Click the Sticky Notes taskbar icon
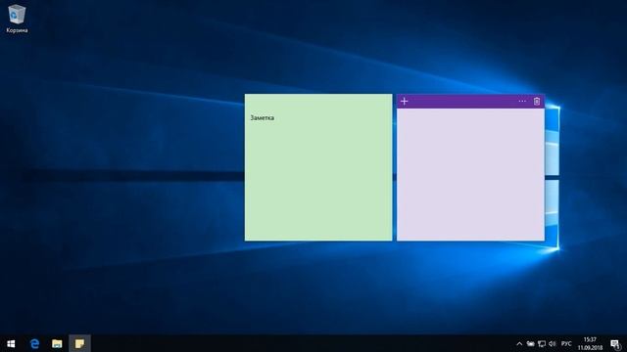 pyautogui.click(x=79, y=343)
